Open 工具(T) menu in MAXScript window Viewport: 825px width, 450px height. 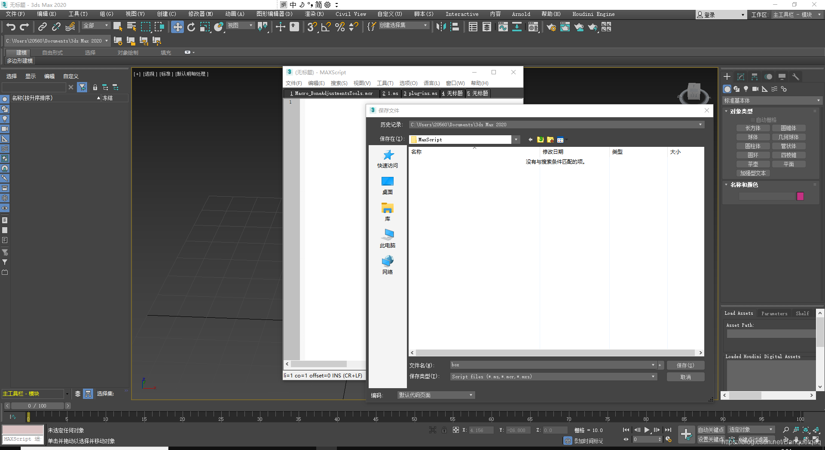pyautogui.click(x=385, y=83)
